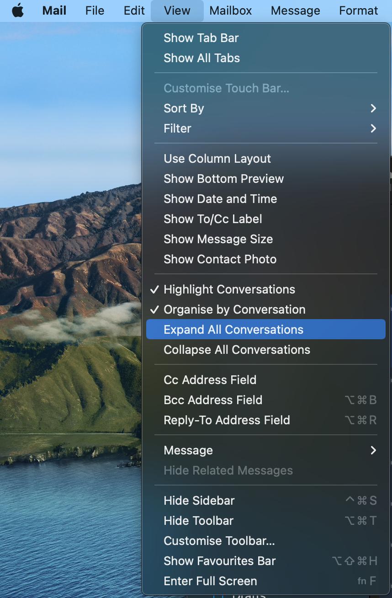Close the open View menu
Image resolution: width=392 pixels, height=598 pixels.
click(177, 11)
